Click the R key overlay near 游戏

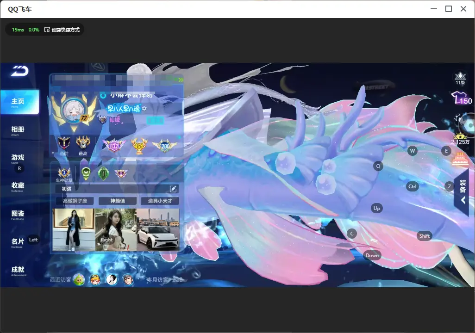(x=19, y=169)
